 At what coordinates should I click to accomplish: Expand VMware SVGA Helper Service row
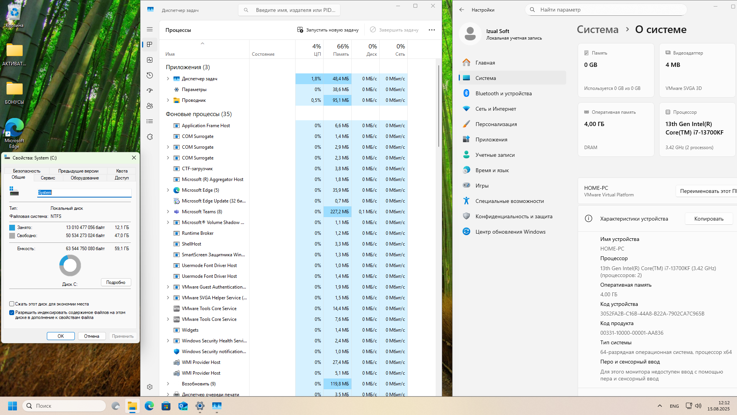pyautogui.click(x=168, y=298)
